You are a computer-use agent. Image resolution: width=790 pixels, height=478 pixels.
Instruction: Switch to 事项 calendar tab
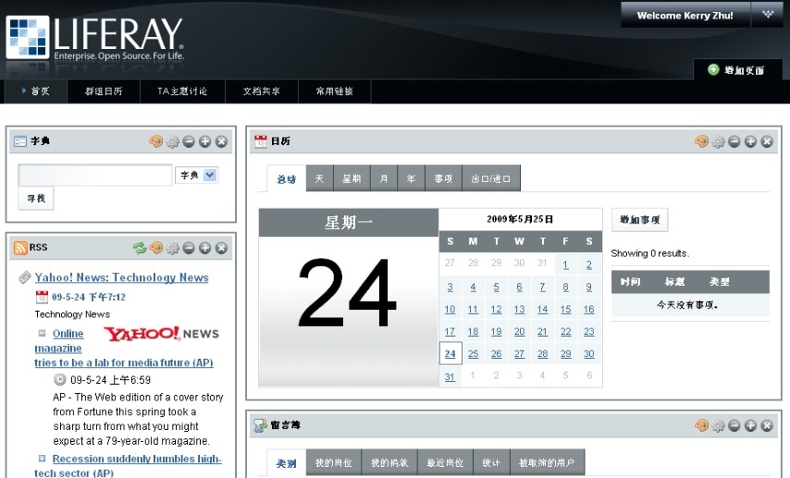(x=443, y=178)
